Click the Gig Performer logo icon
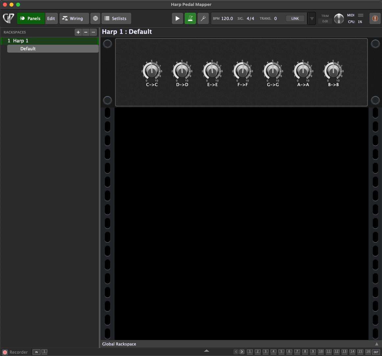Viewport: 382px width, 356px height. tap(8, 18)
